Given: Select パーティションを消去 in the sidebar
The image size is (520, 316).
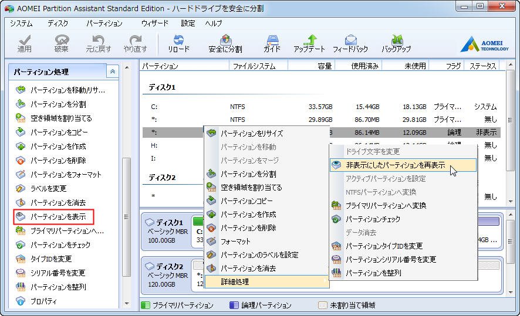Looking at the screenshot, I should tap(50, 202).
